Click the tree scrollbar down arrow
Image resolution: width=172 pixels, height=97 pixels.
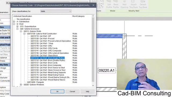point(93,85)
